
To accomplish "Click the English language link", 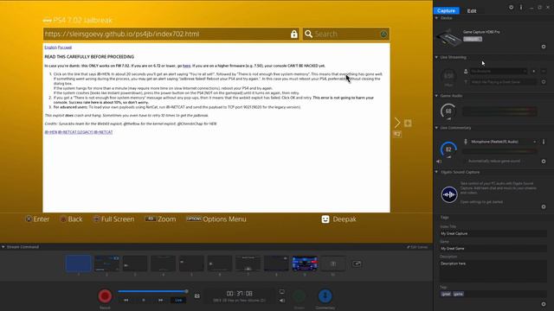I will coord(50,48).
